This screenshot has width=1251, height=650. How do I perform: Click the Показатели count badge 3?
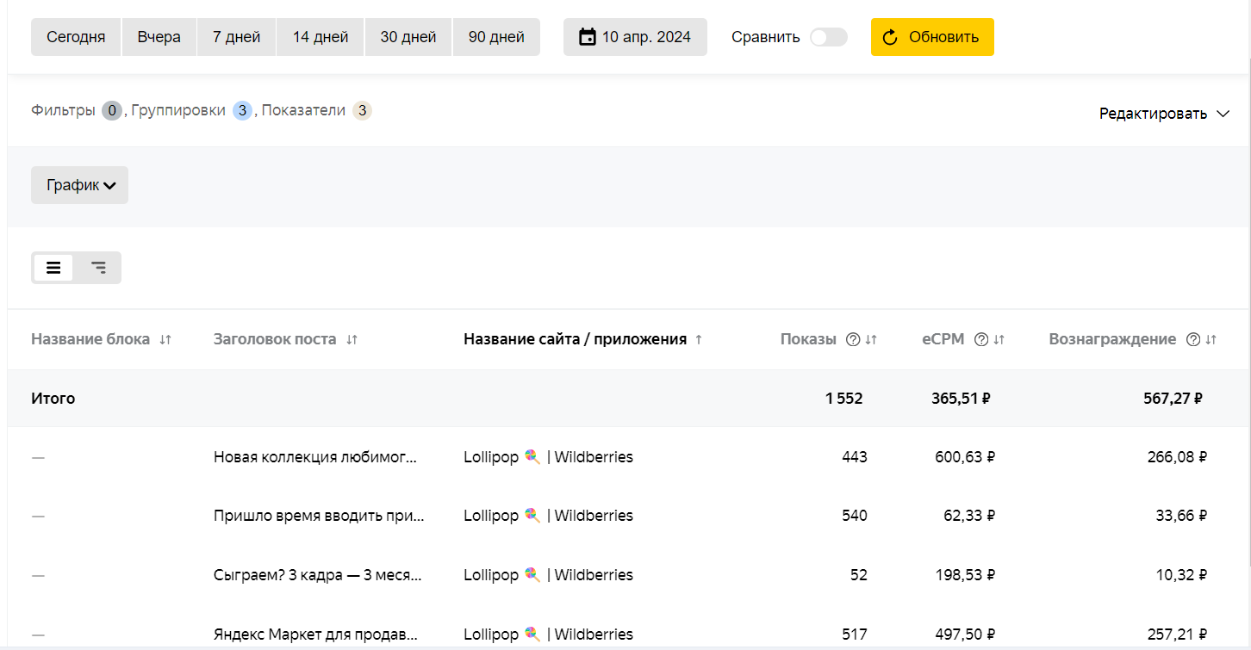pos(363,110)
